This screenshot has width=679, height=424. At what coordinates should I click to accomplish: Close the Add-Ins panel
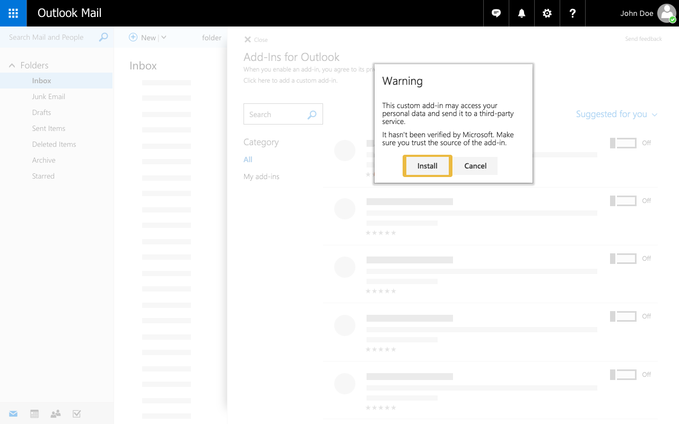(256, 40)
